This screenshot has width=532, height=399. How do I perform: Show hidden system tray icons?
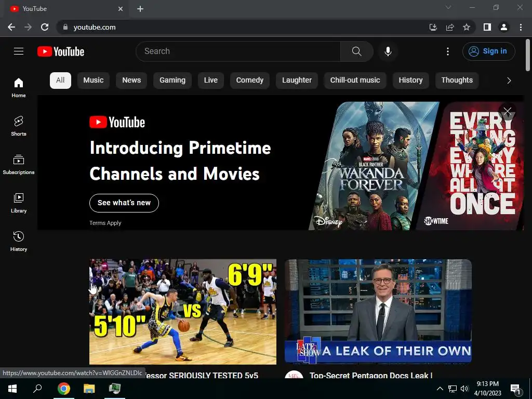tap(440, 389)
